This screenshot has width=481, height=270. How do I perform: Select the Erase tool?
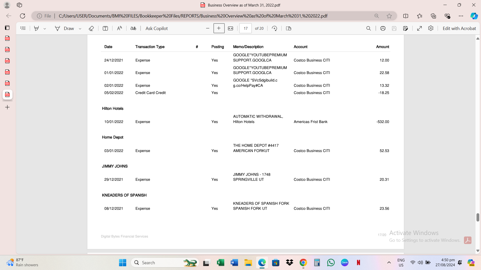tap(91, 28)
